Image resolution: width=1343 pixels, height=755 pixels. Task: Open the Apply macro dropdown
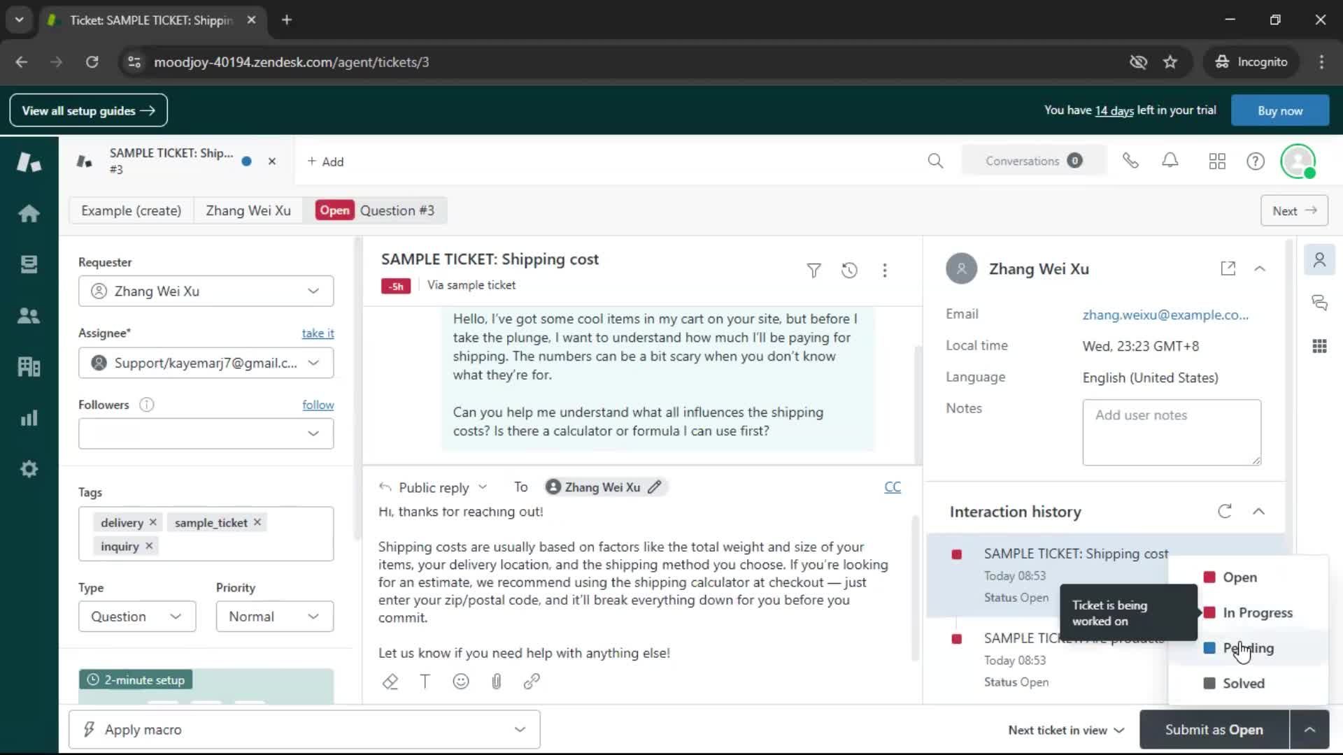click(x=304, y=730)
